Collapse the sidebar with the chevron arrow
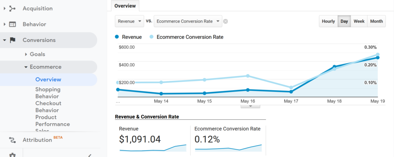394x157 pixels. 90,155
